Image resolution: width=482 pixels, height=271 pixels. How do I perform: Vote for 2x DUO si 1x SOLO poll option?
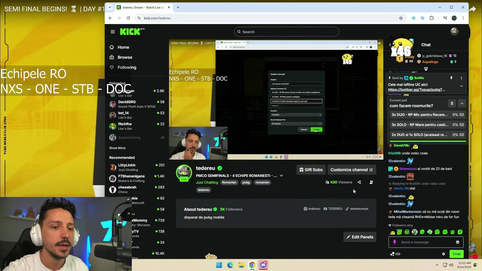(427, 135)
